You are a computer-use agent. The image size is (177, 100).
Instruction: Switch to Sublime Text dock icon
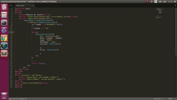pyautogui.click(x=4, y=53)
